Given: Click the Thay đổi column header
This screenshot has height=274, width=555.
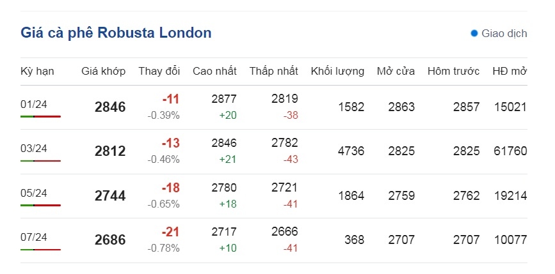Looking at the screenshot, I should click(159, 72).
